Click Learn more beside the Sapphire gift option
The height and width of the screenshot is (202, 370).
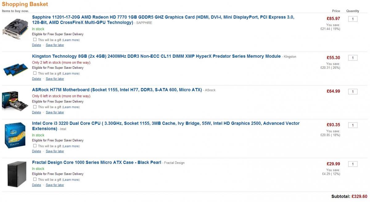(x=71, y=40)
